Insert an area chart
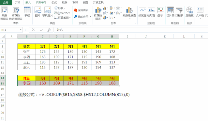The image size is (208, 121). click(x=111, y=13)
